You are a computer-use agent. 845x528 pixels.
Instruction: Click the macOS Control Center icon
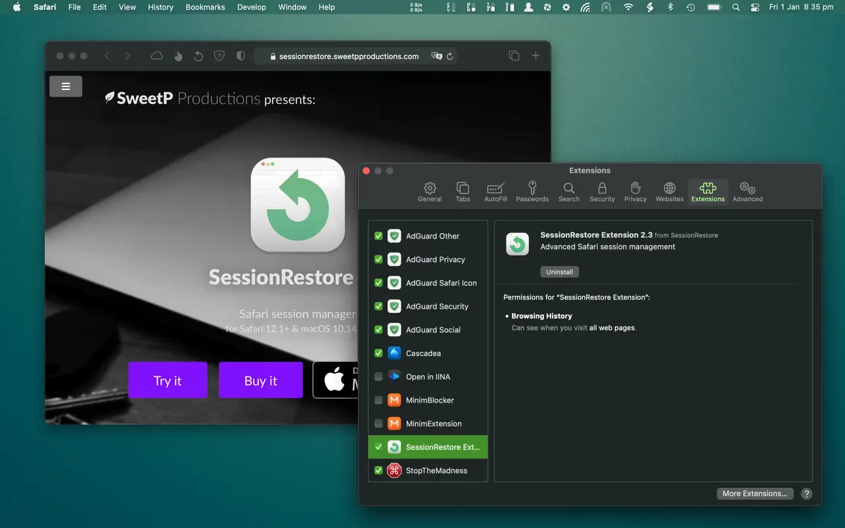754,7
